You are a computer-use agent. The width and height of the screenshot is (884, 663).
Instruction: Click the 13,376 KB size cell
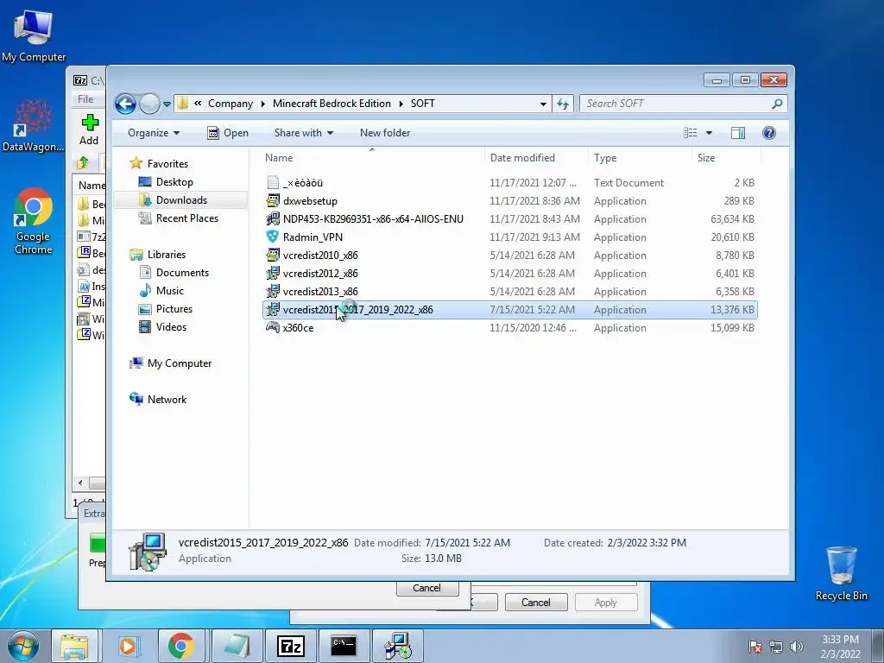(x=732, y=310)
